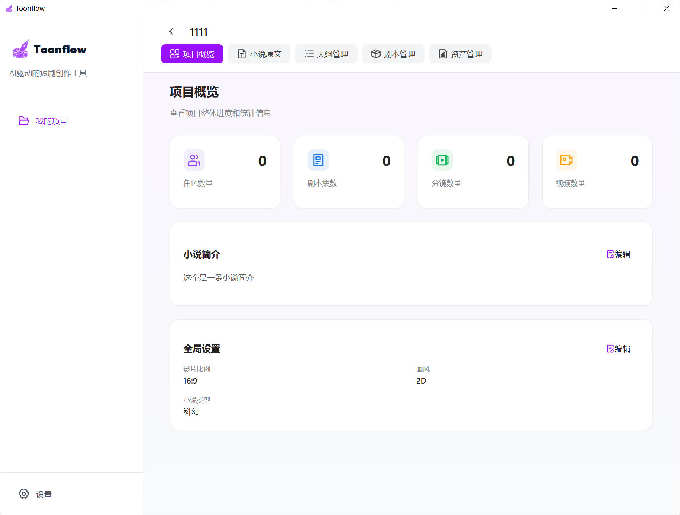Click the novel synopsis text 这个是一条小说简介
680x515 pixels.
[x=218, y=278]
